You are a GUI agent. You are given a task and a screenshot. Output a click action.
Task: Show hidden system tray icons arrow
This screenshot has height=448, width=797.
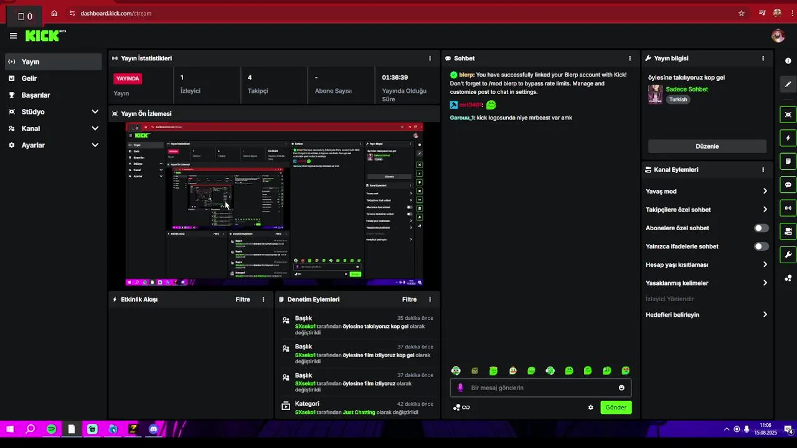click(726, 429)
